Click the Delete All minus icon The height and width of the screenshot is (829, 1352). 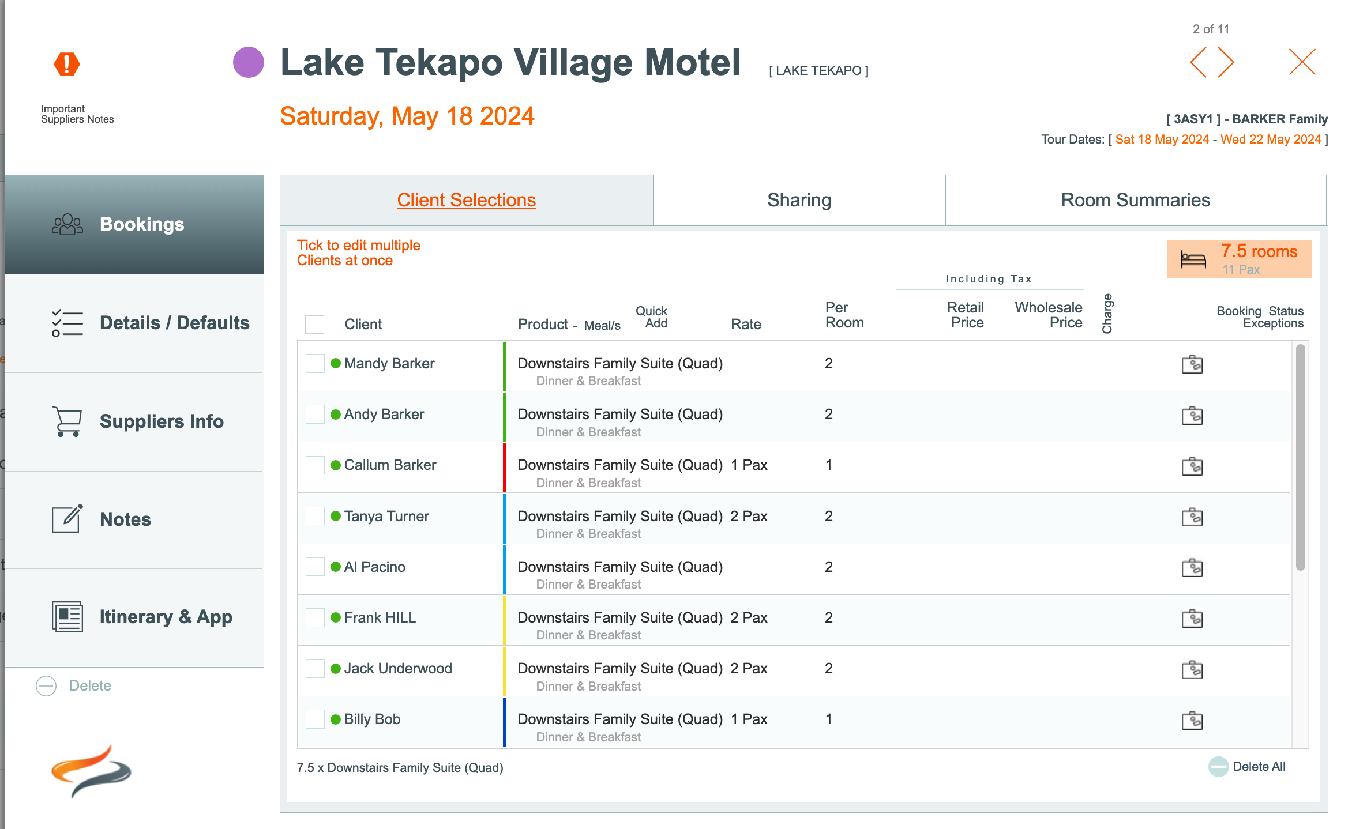point(1218,767)
